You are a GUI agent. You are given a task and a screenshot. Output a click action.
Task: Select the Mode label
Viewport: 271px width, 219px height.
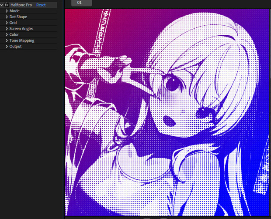[x=14, y=11]
